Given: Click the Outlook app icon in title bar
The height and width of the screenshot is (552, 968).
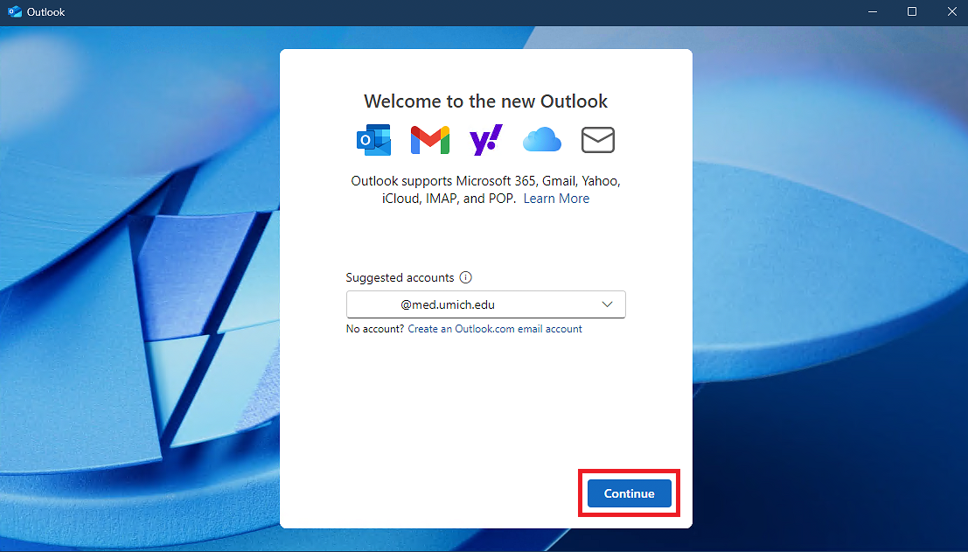Looking at the screenshot, I should coord(14,12).
